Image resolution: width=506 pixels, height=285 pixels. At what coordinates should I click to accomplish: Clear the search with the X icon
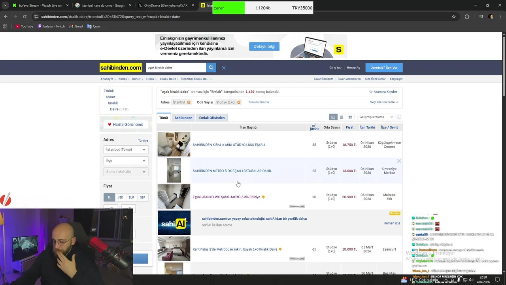tap(224, 68)
